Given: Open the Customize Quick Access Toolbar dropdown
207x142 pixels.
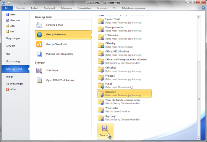Looking at the screenshot, I should tap(24, 3).
